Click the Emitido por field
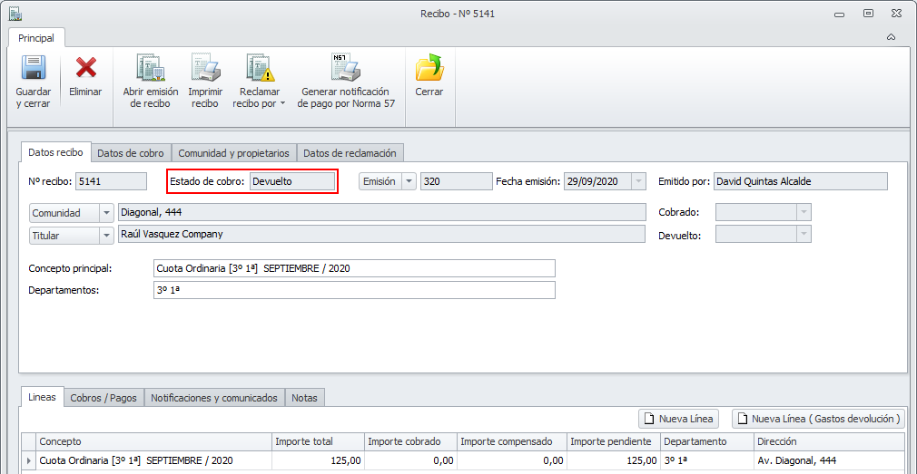Image resolution: width=917 pixels, height=474 pixels. tap(801, 181)
